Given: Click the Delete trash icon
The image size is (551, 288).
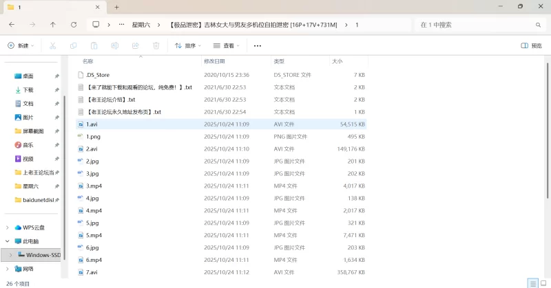Looking at the screenshot, I should click(156, 45).
